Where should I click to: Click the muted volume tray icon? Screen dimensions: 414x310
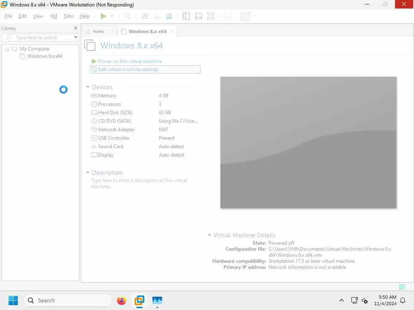coord(365,300)
